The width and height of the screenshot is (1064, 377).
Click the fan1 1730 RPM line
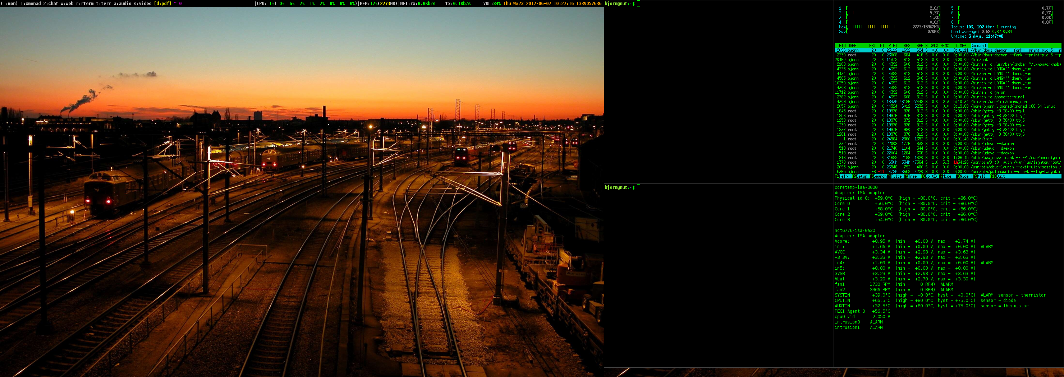pos(894,284)
